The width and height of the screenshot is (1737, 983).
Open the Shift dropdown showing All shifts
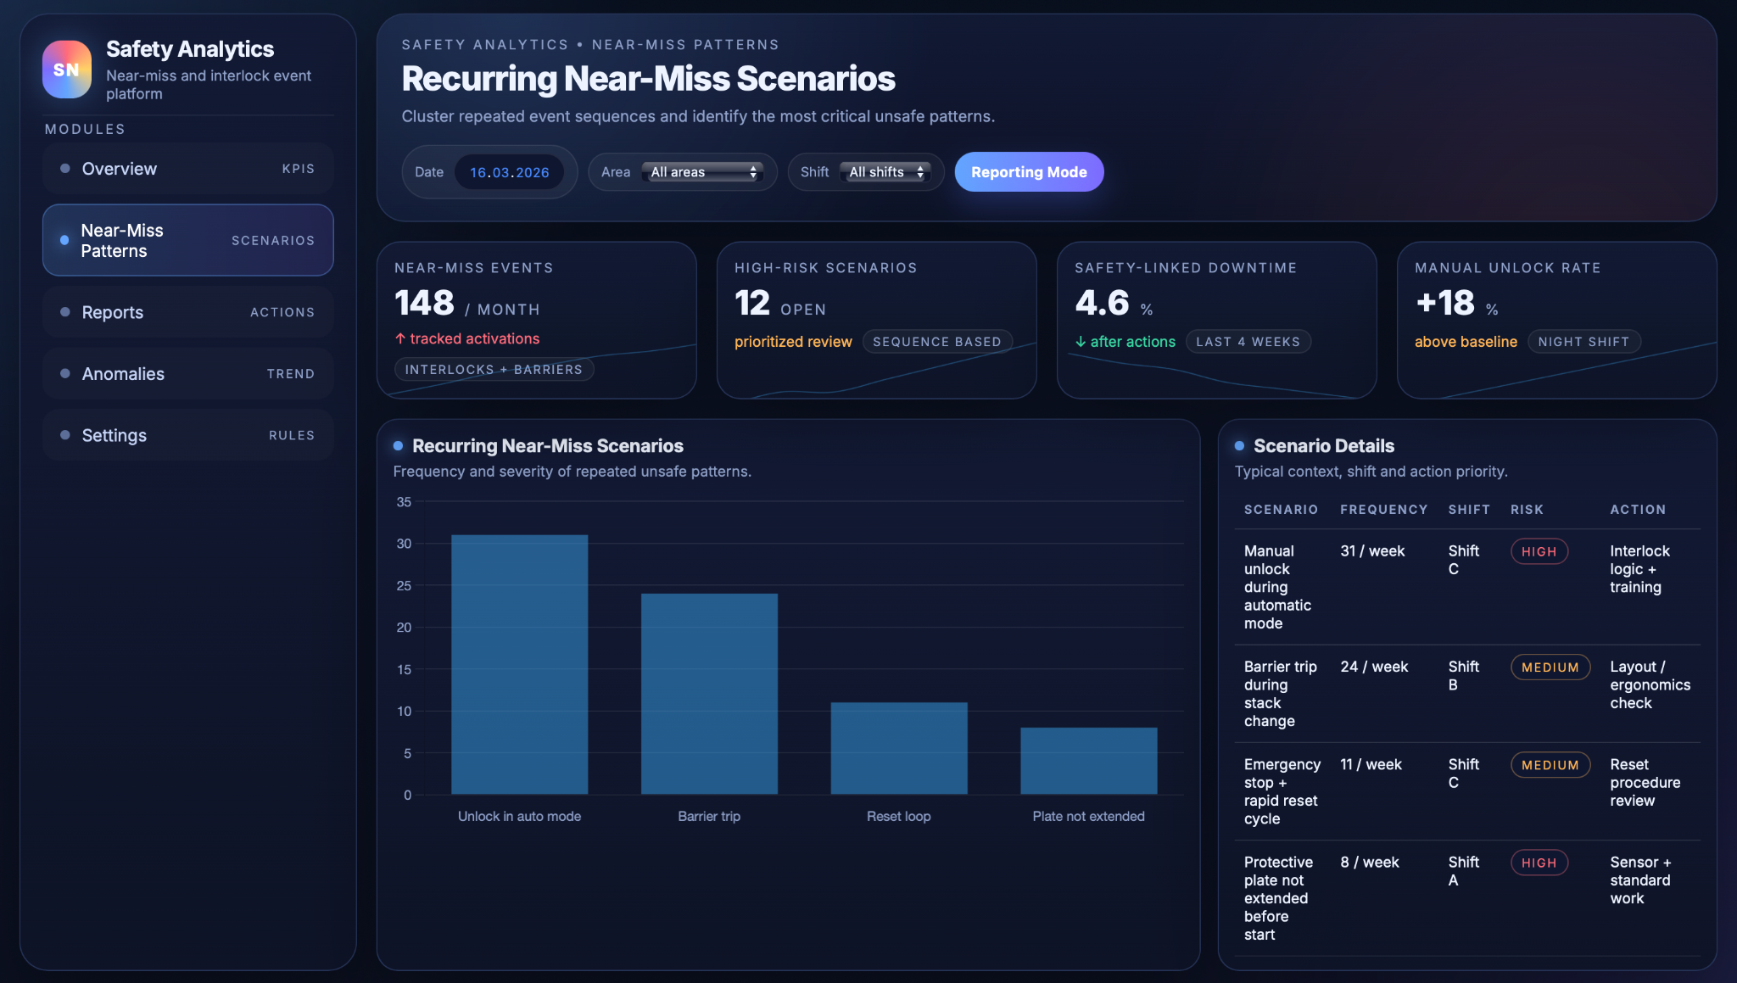click(885, 172)
